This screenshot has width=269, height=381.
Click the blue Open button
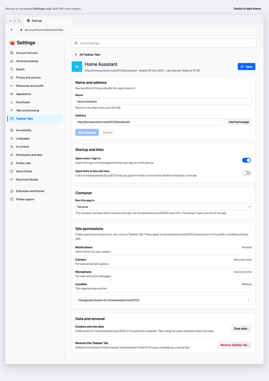(x=246, y=67)
